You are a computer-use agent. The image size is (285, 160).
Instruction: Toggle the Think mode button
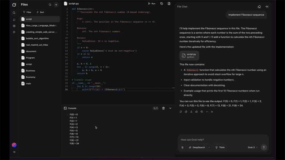tap(220, 147)
